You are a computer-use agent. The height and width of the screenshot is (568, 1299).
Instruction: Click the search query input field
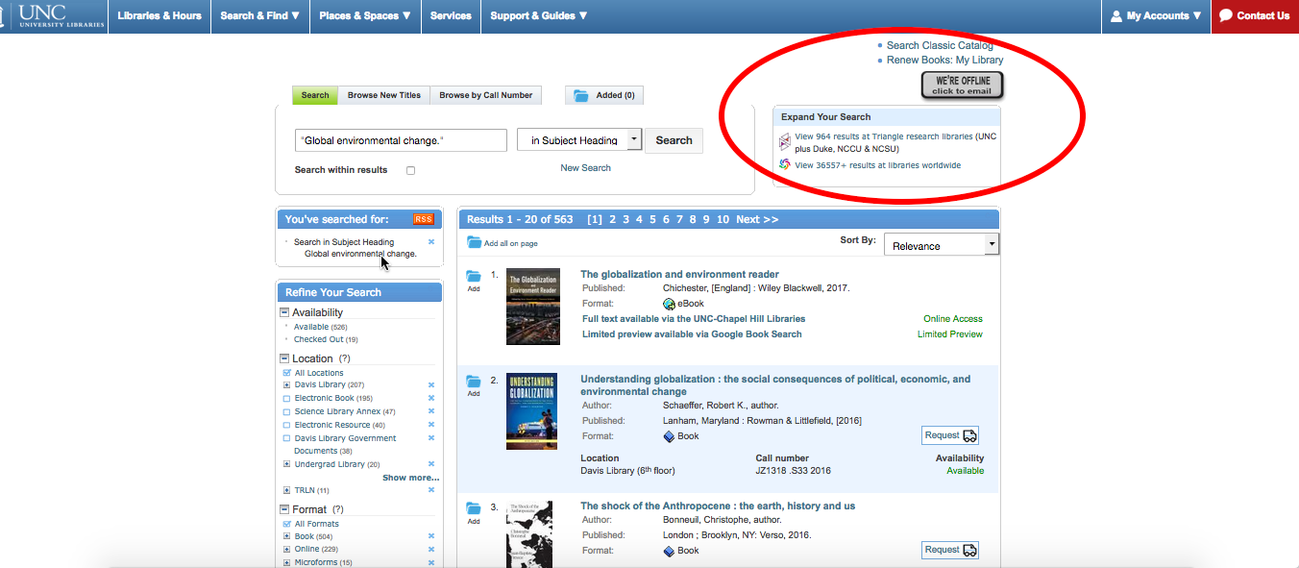coord(401,140)
